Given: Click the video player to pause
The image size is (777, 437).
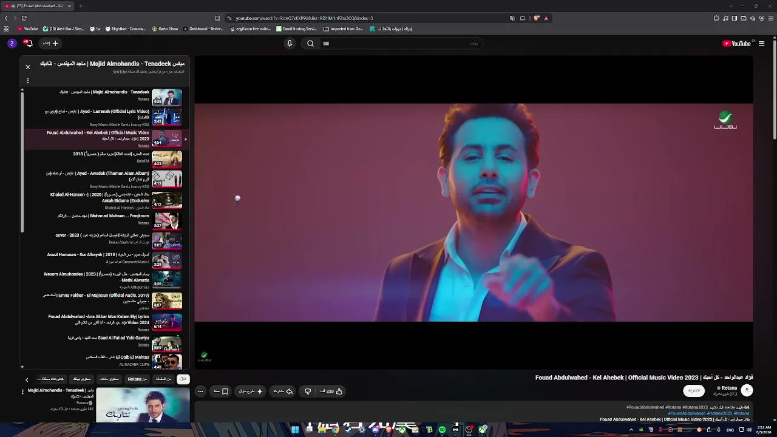Looking at the screenshot, I should coord(473,212).
